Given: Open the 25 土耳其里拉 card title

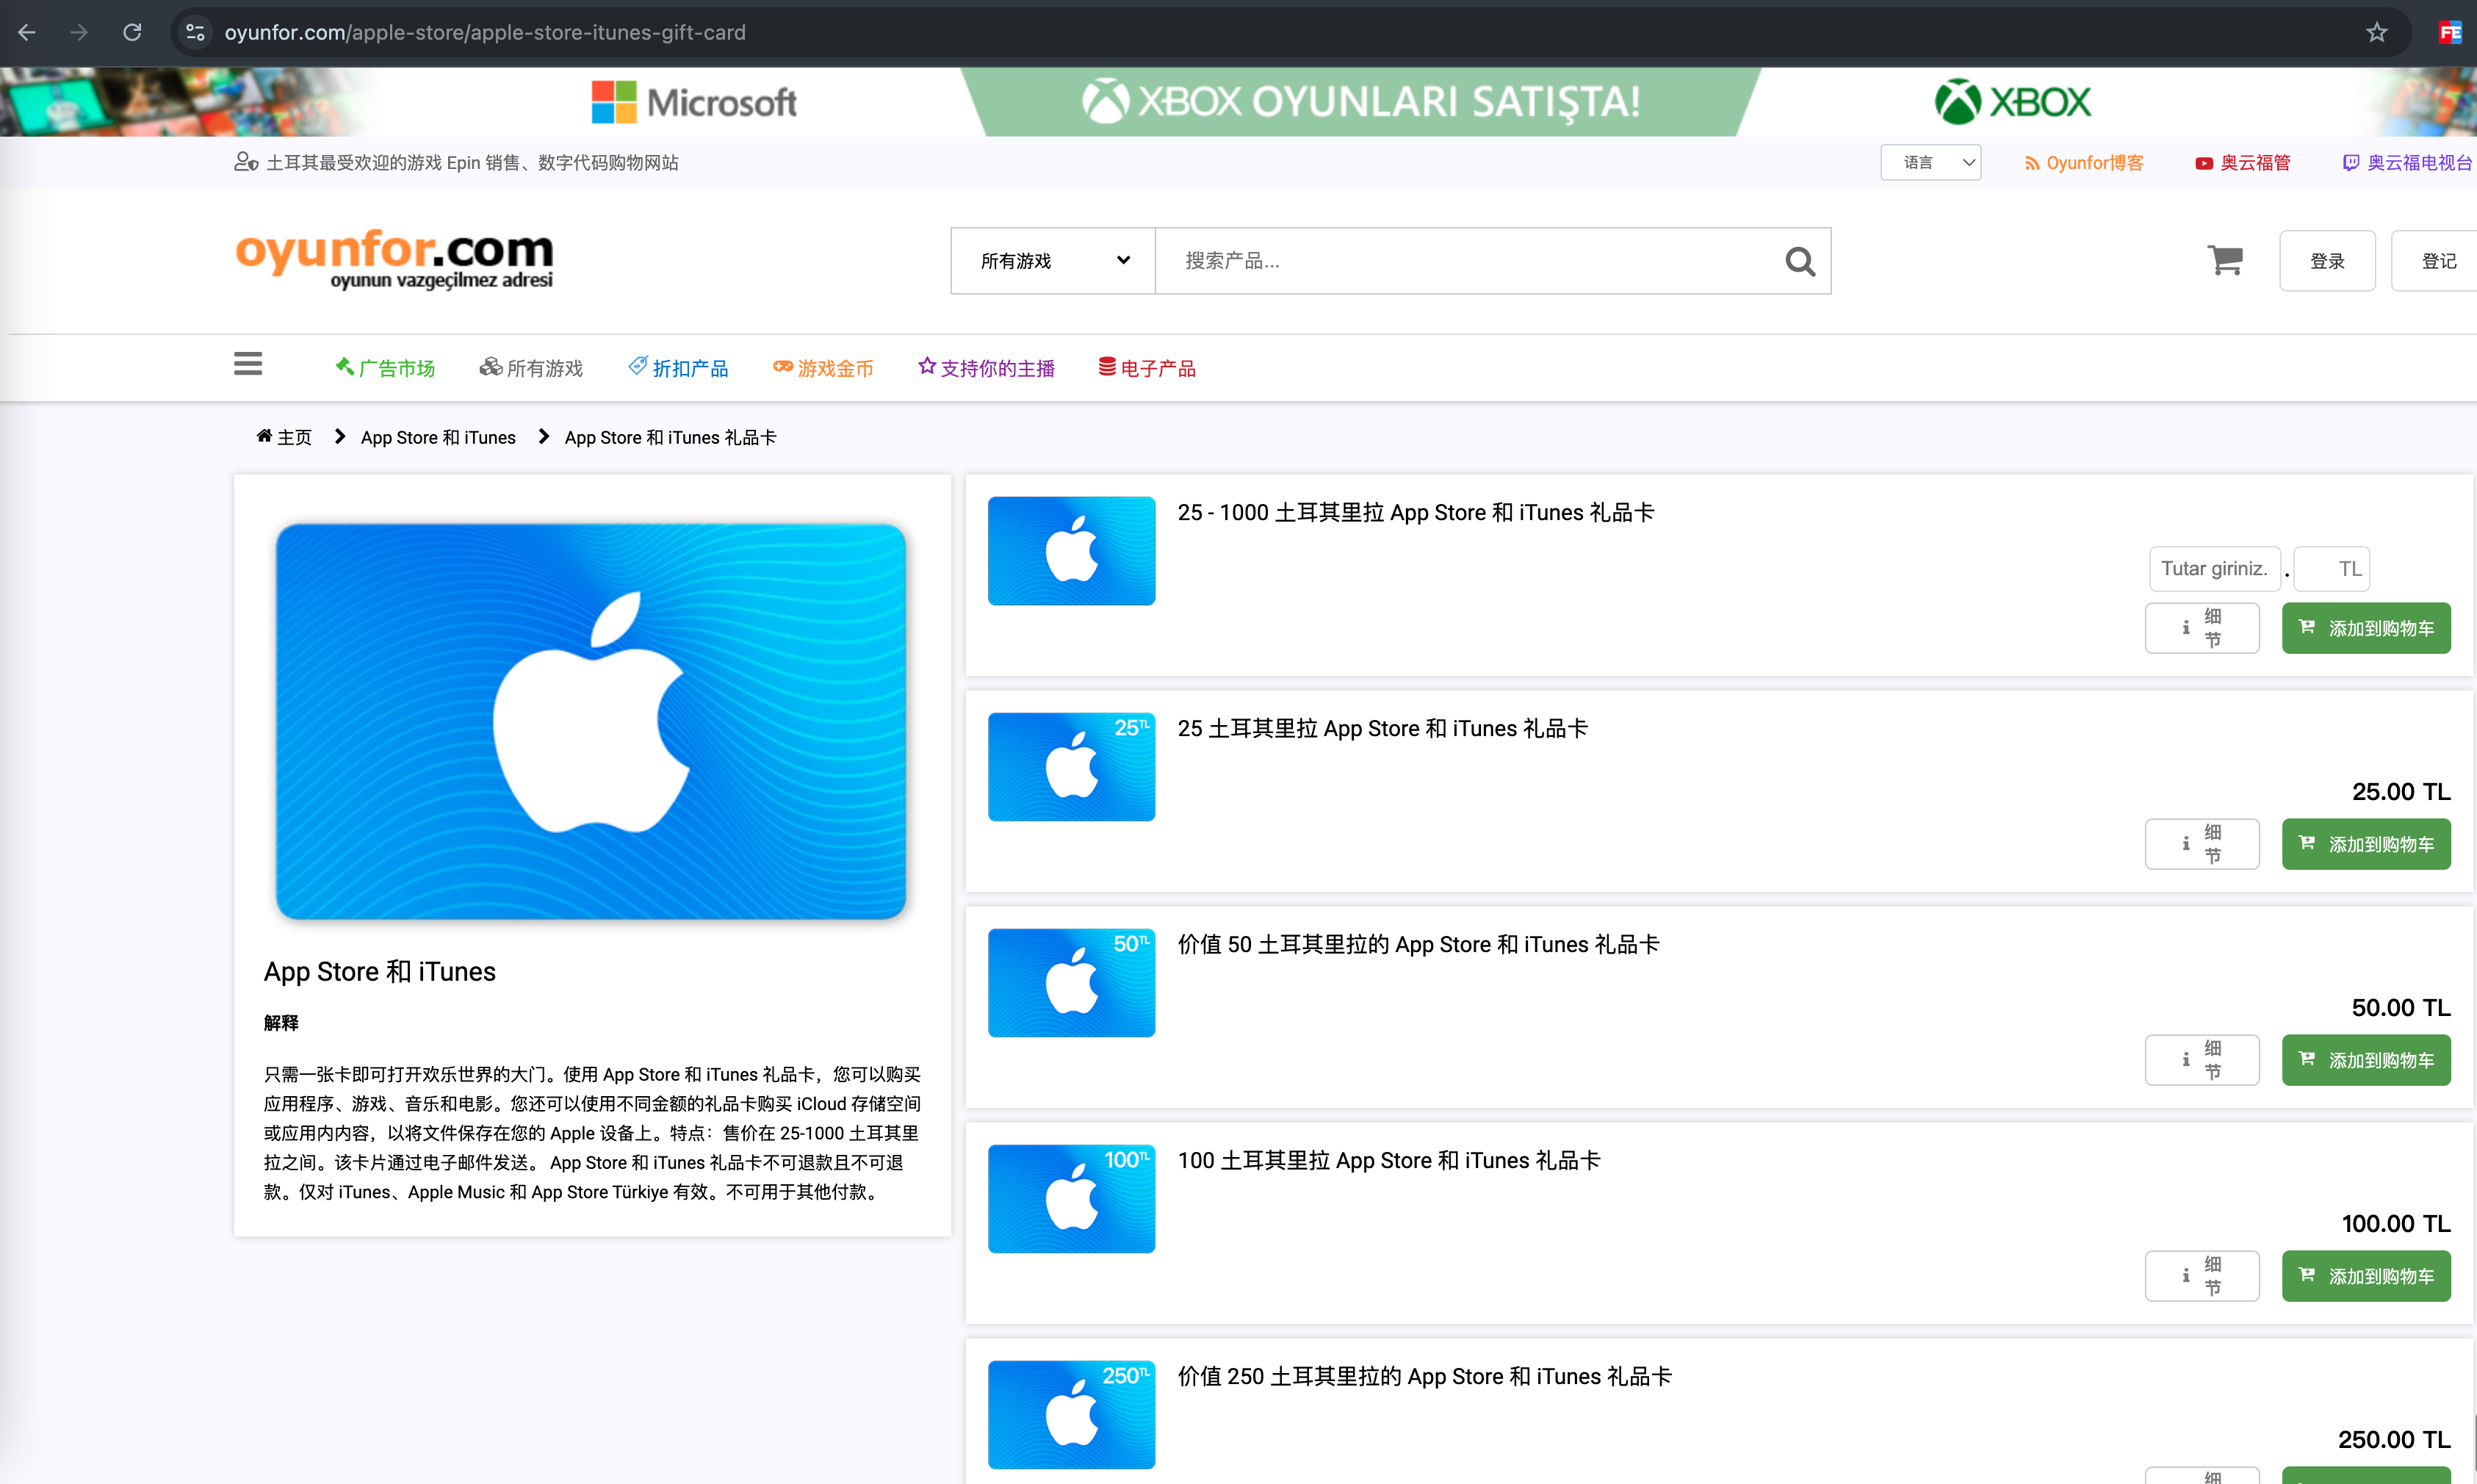Looking at the screenshot, I should (1382, 728).
